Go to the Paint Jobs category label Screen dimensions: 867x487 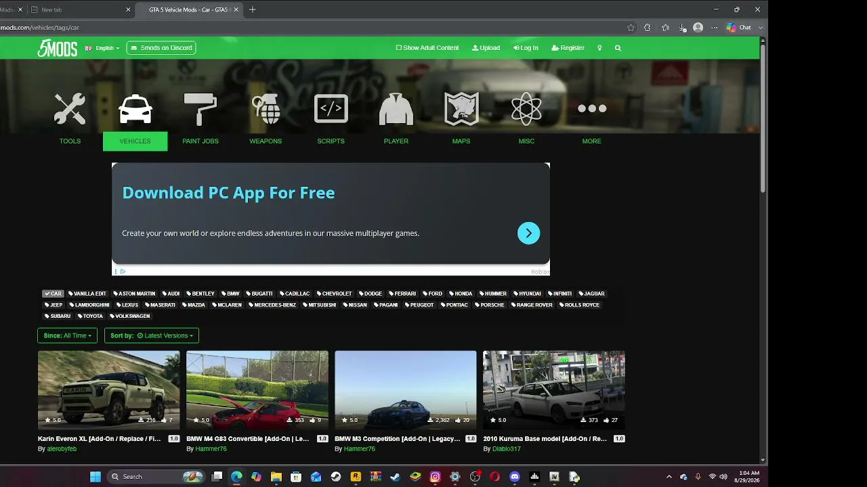[x=200, y=141]
